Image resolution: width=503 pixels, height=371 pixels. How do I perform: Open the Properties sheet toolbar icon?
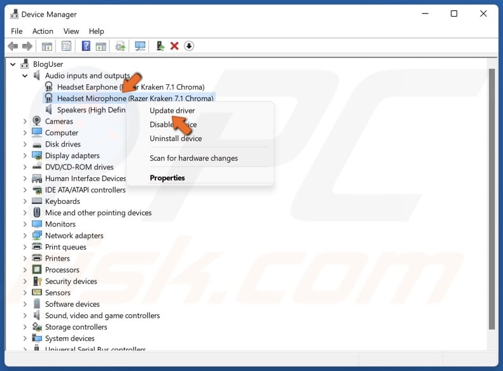(66, 47)
